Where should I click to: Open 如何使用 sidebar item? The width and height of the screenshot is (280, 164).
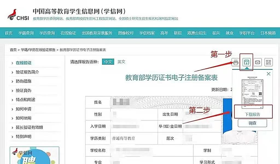click(x=24, y=118)
